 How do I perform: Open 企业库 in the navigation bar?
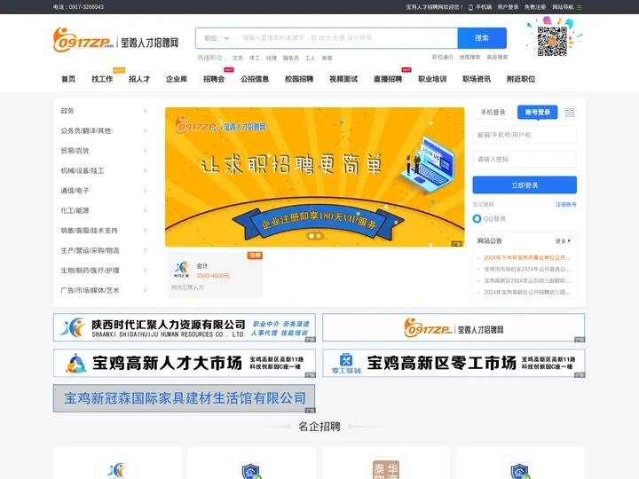pos(177,79)
